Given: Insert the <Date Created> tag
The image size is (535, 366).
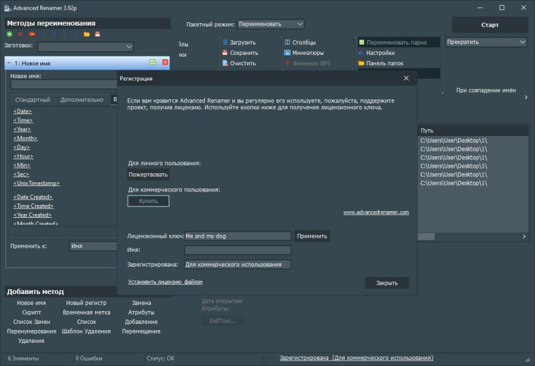Looking at the screenshot, I should click(x=33, y=197).
